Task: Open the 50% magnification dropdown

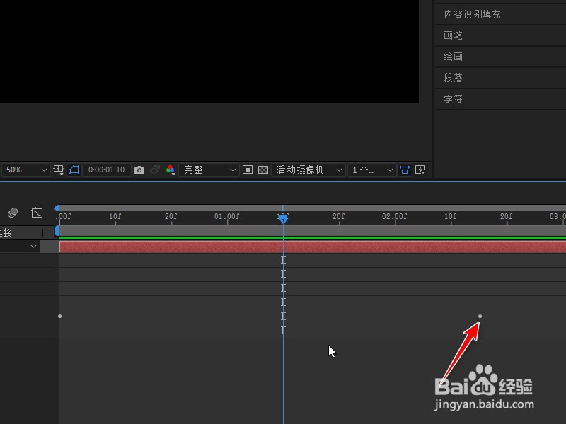Action: 25,170
